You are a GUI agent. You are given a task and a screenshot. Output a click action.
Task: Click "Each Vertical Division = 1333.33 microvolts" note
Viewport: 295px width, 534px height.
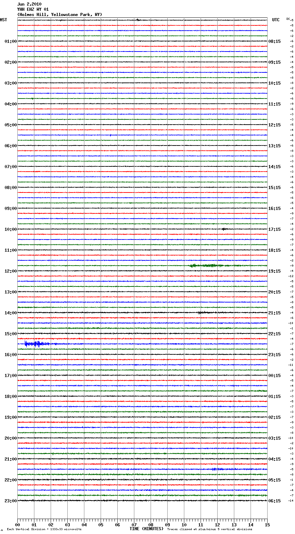[x=44, y=529]
